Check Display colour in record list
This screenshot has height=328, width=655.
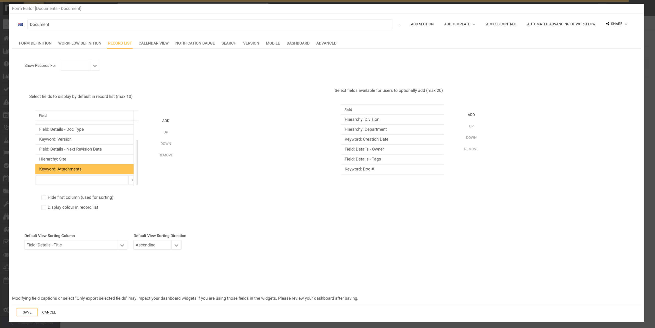coord(43,207)
